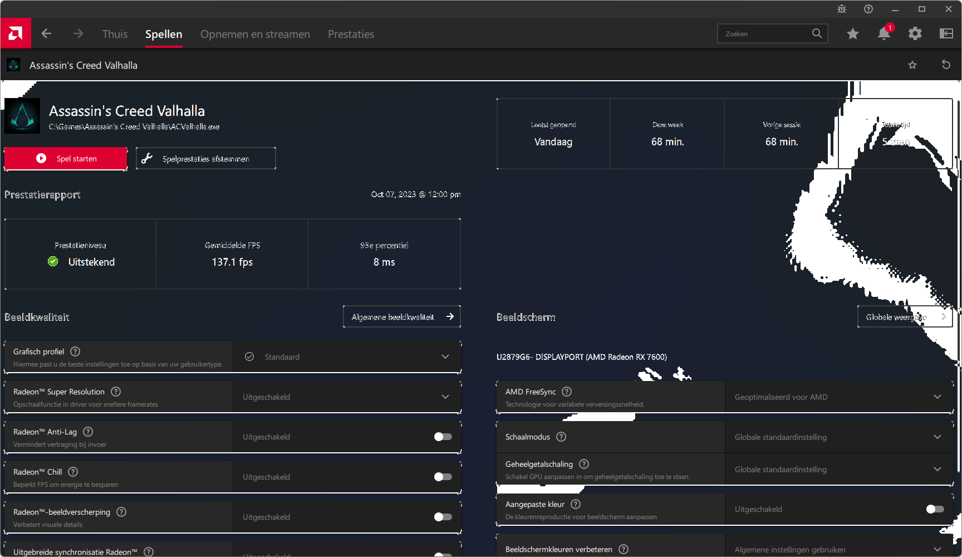Click the Zoeken search field

click(x=765, y=34)
